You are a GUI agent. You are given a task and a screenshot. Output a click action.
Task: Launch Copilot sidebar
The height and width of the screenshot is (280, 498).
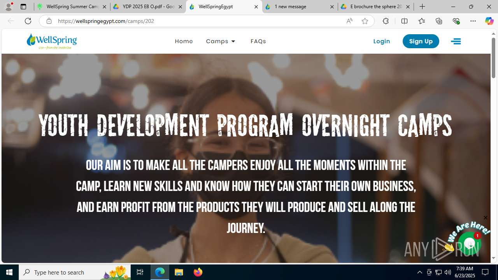pos(489,21)
